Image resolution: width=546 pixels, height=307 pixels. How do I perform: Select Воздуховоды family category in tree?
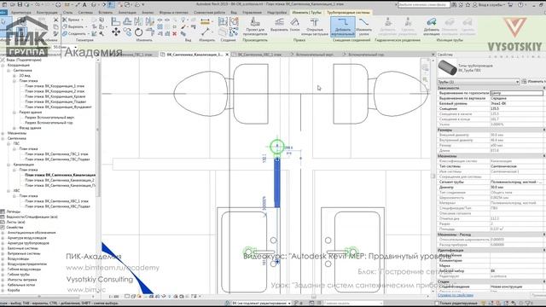(x=20, y=258)
